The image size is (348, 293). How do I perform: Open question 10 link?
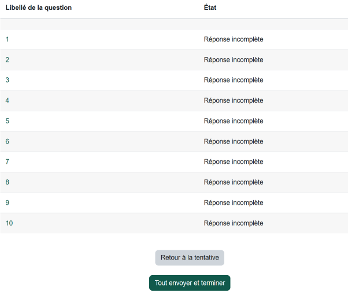pyautogui.click(x=9, y=223)
